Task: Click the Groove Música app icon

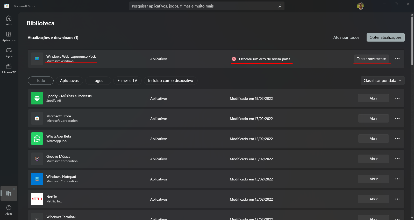Action: pos(37,159)
